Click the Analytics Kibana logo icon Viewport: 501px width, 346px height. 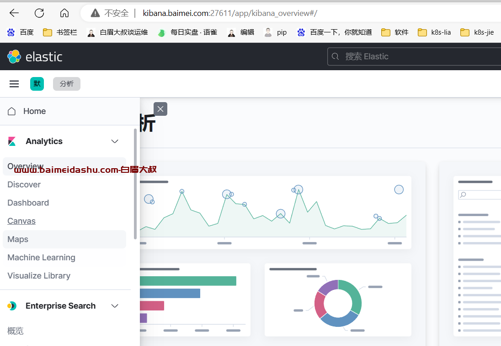(12, 141)
